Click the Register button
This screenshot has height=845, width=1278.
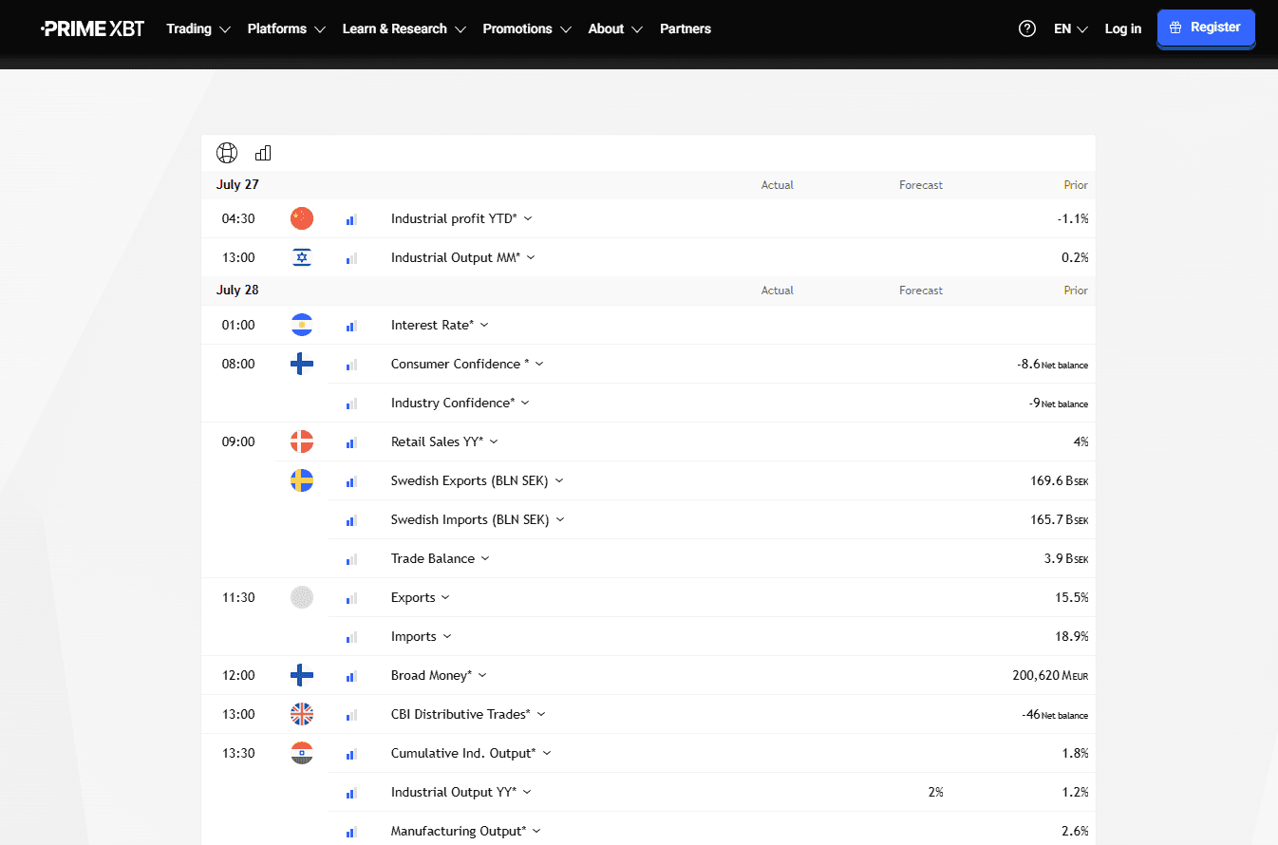coord(1206,28)
